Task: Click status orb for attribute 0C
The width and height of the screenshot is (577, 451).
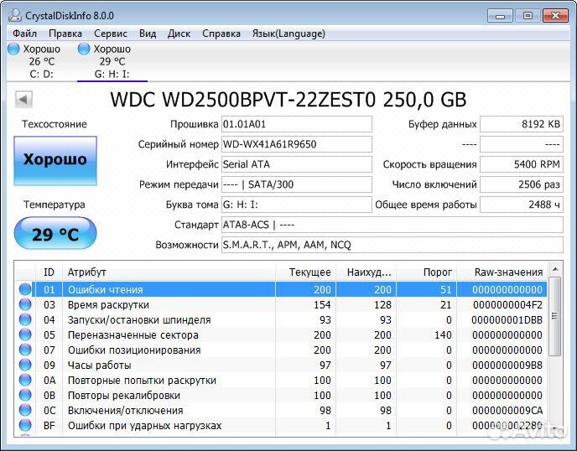Action: point(25,410)
